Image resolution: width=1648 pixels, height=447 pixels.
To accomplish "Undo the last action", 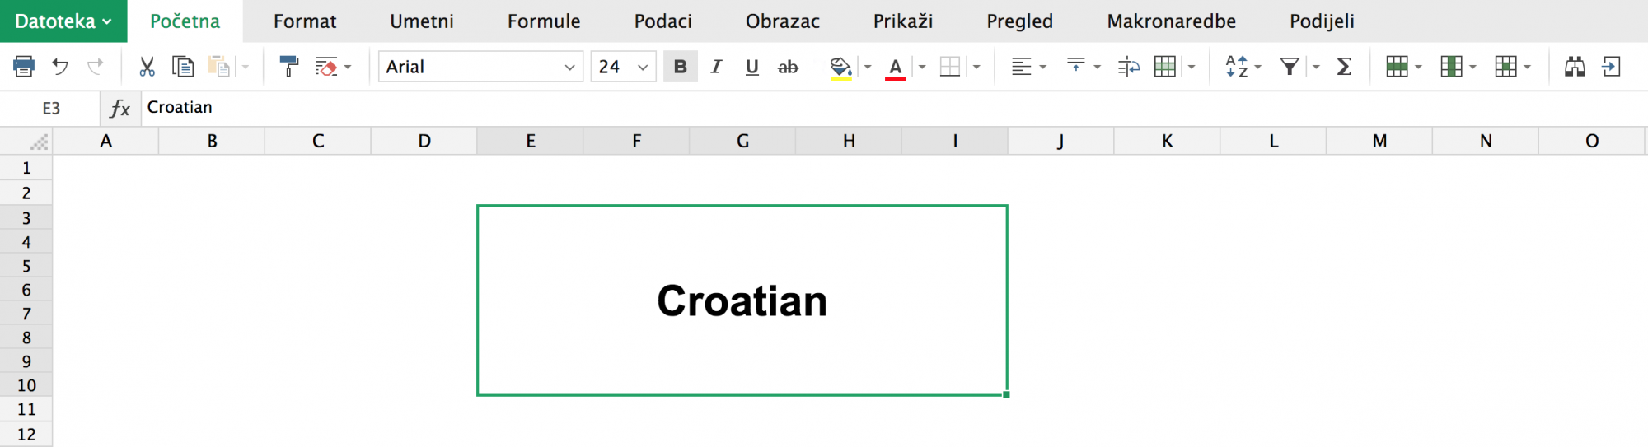I will pyautogui.click(x=60, y=67).
